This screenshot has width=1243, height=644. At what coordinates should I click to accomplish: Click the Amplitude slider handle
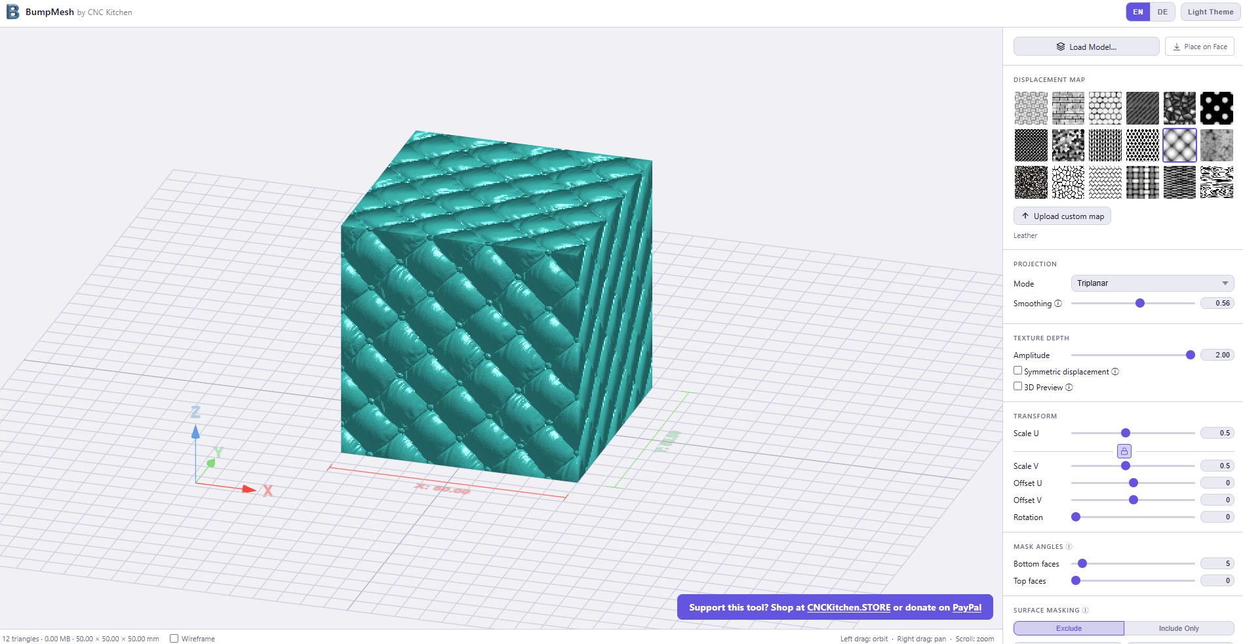[x=1190, y=355]
